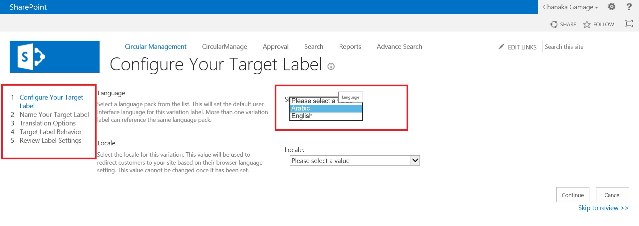
Task: Click the Follow star icon
Action: [x=587, y=24]
